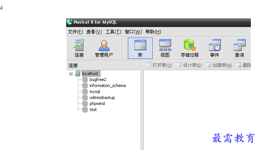Click the 打开表(O) button

click(159, 65)
